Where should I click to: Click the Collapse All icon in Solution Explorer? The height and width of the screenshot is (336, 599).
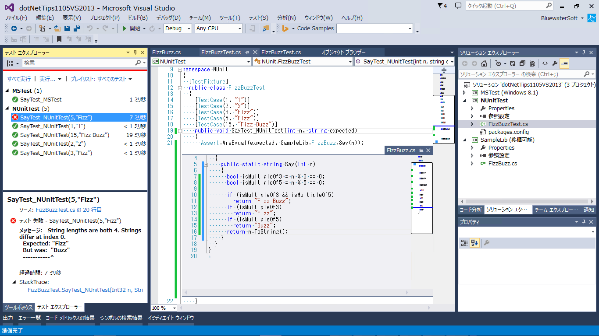[x=522, y=63]
